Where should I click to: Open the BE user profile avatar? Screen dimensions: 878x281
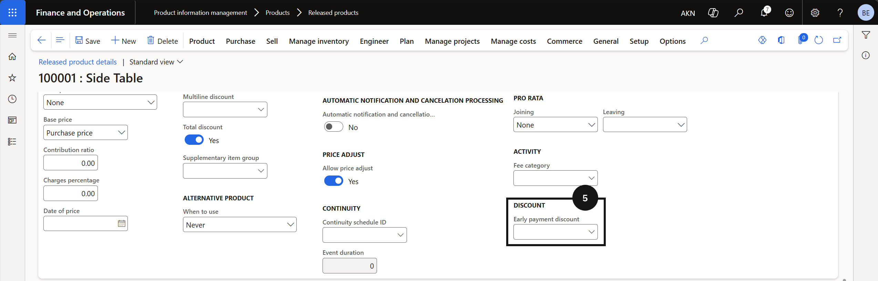coord(866,13)
